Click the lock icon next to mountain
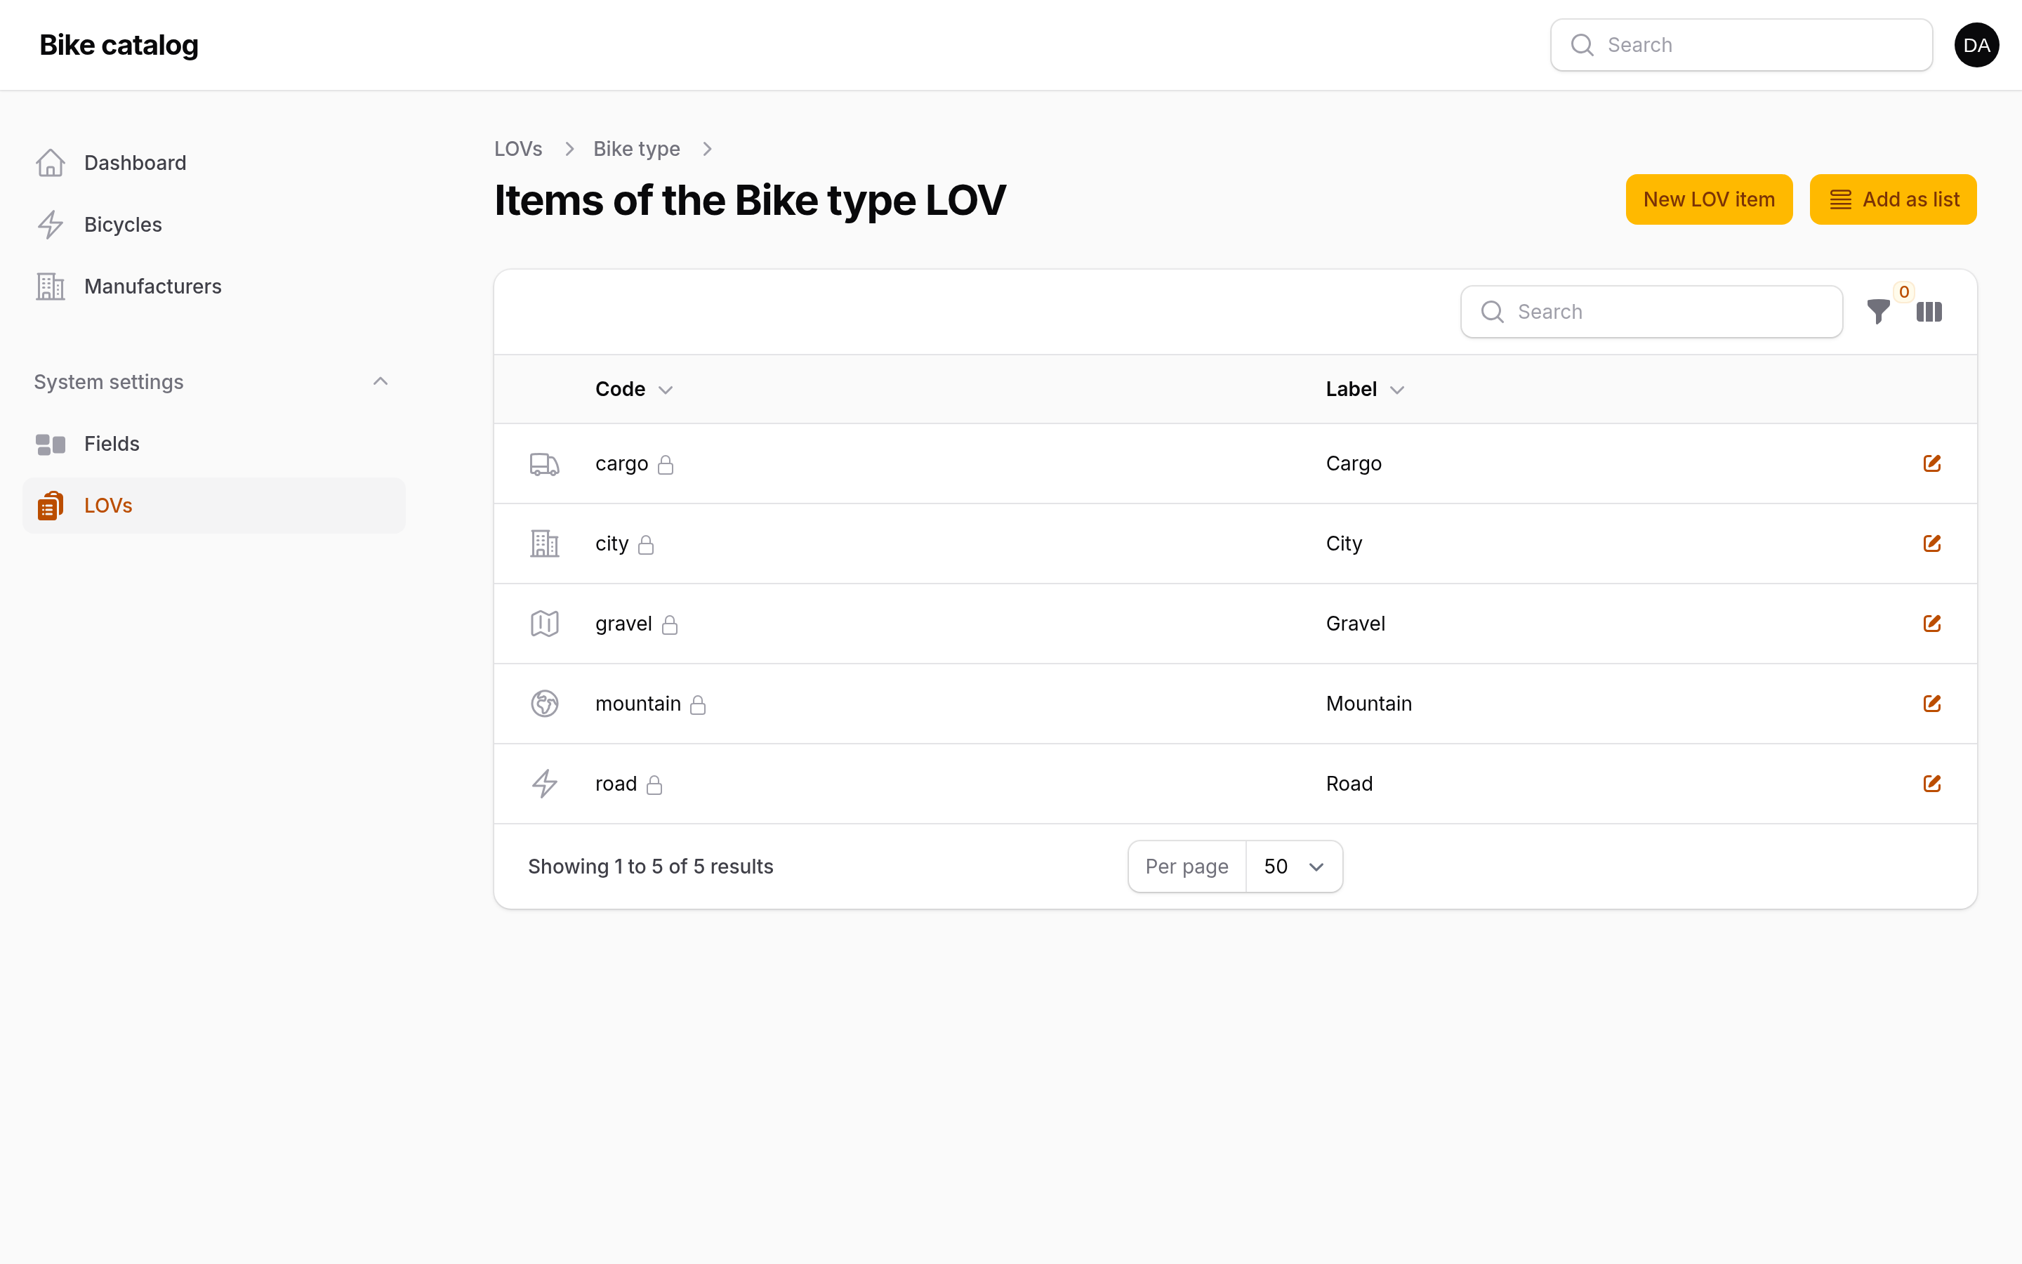This screenshot has height=1264, width=2022. coord(698,705)
